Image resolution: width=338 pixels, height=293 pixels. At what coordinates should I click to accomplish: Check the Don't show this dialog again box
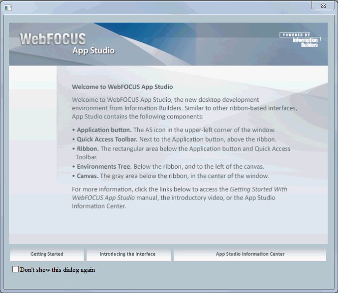[15, 269]
